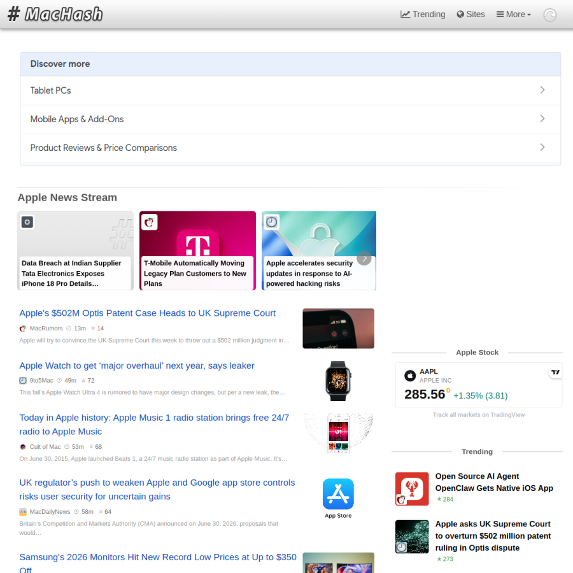Open Product Reviews & Price Comparisons row

pyautogui.click(x=290, y=148)
